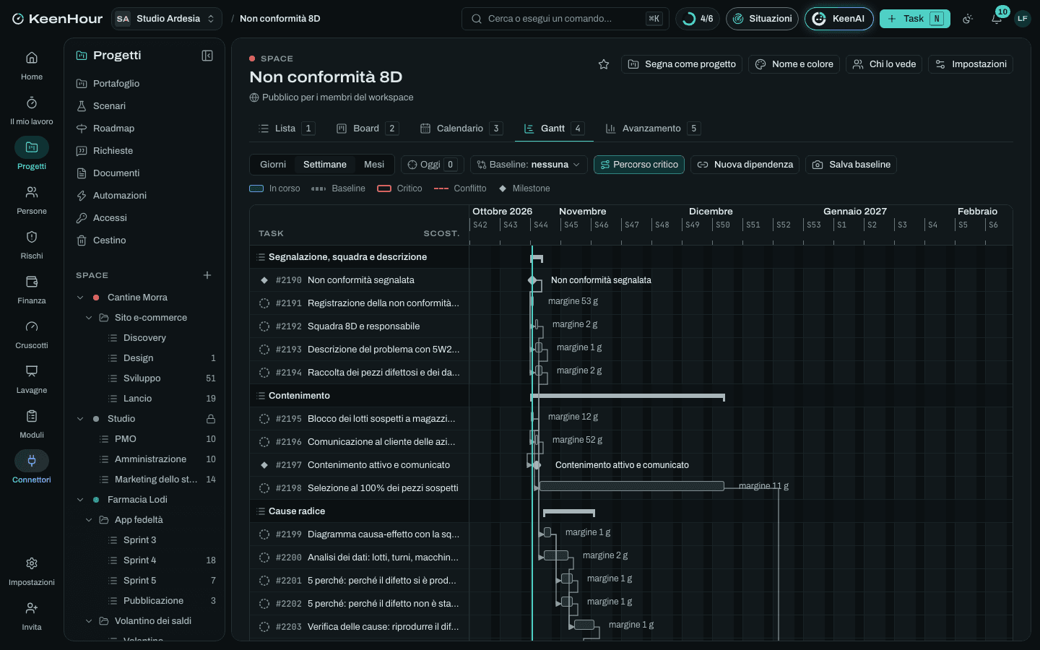Image resolution: width=1040 pixels, height=650 pixels.
Task: Toggle status circle of task #2195
Action: pos(264,419)
